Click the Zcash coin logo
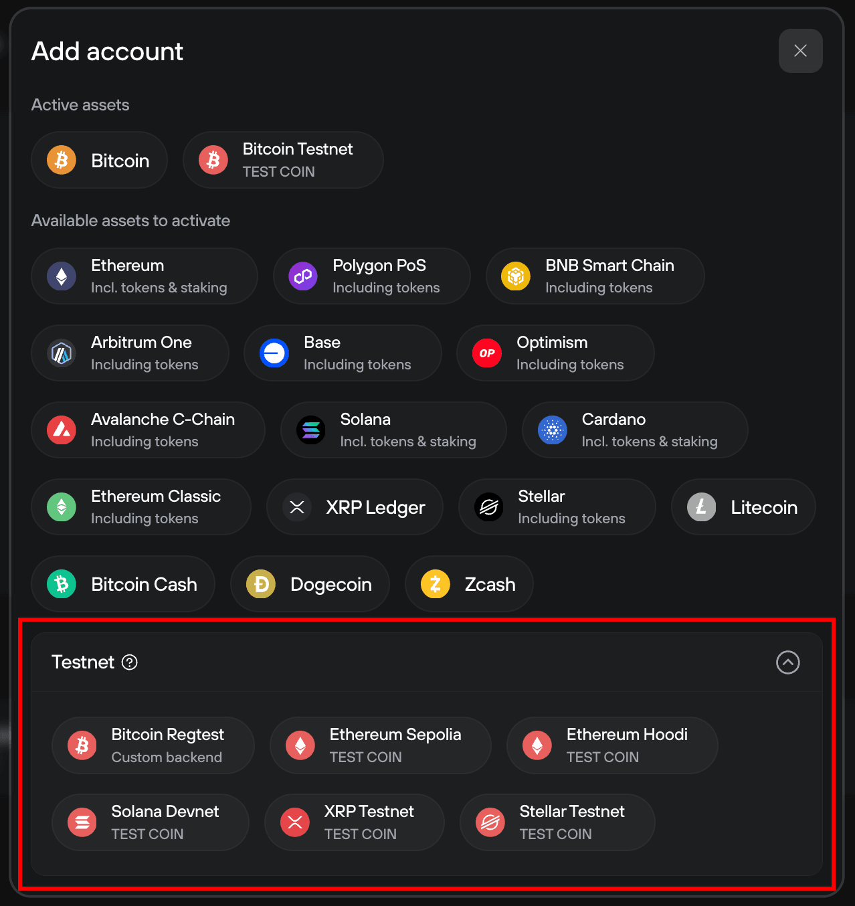The height and width of the screenshot is (906, 855). pyautogui.click(x=434, y=584)
